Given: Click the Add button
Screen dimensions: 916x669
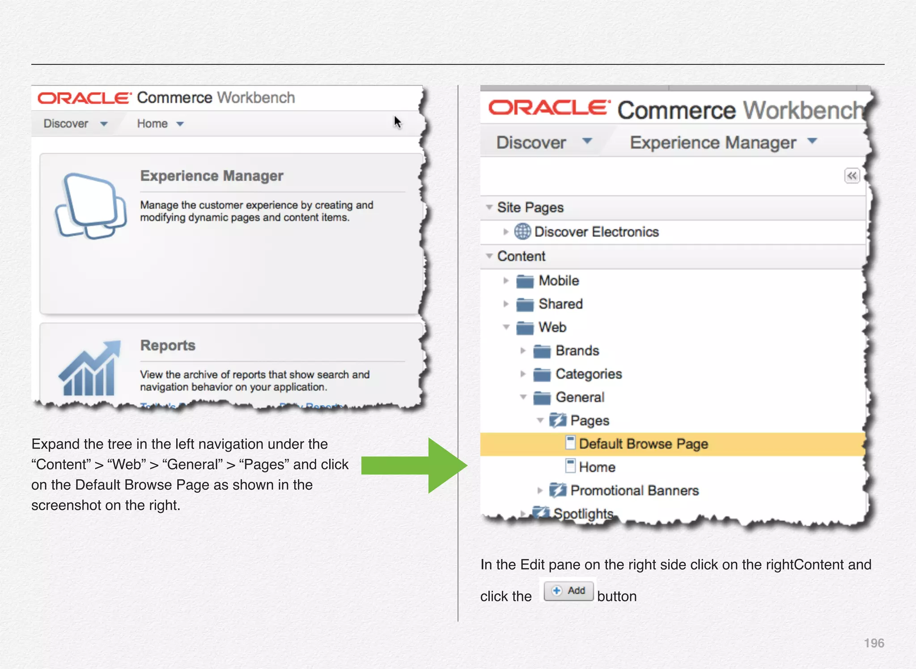Looking at the screenshot, I should [x=568, y=591].
